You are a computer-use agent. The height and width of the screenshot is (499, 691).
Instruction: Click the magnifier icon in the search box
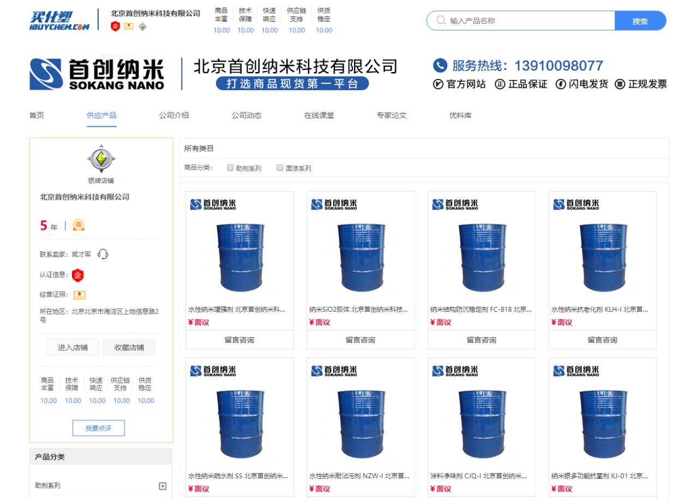pyautogui.click(x=441, y=21)
